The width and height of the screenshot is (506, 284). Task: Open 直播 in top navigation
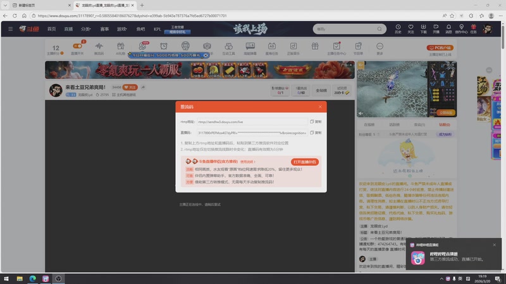(68, 29)
